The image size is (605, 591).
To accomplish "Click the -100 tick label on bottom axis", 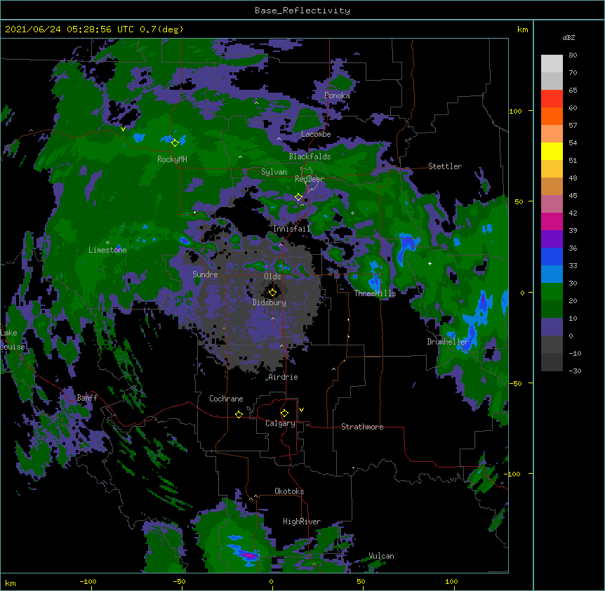I will 88,581.
